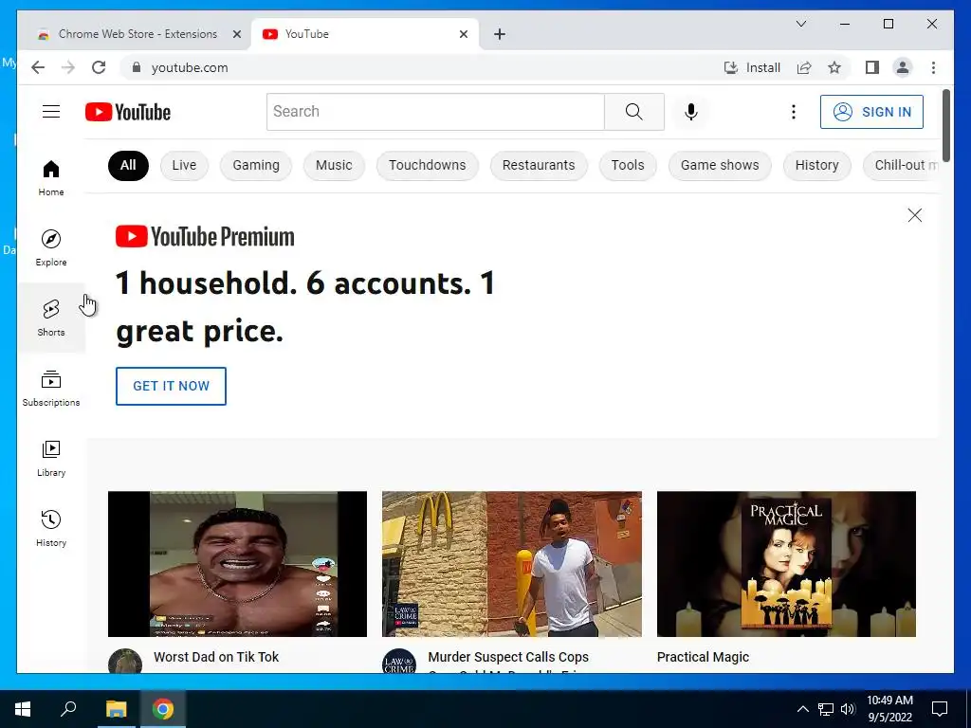Open Windows taskbar search
This screenshot has width=971, height=728.
click(x=68, y=709)
